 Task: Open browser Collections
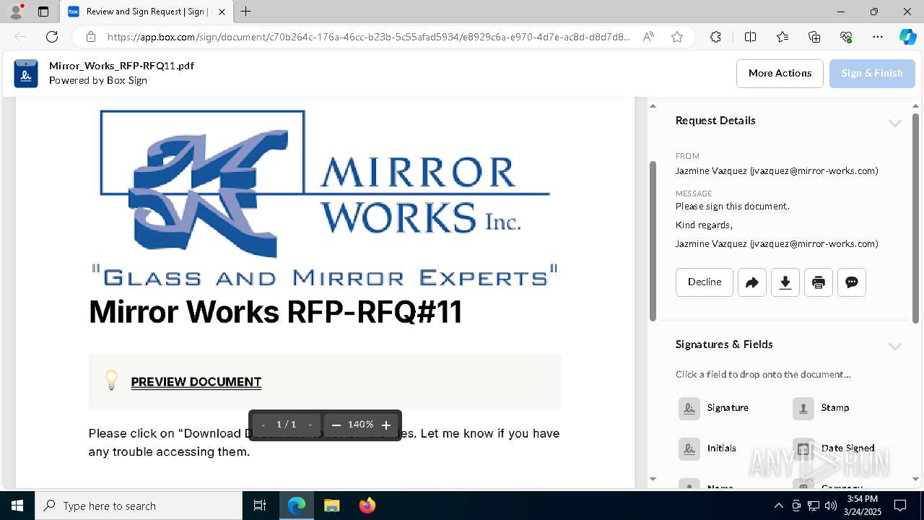click(x=814, y=37)
